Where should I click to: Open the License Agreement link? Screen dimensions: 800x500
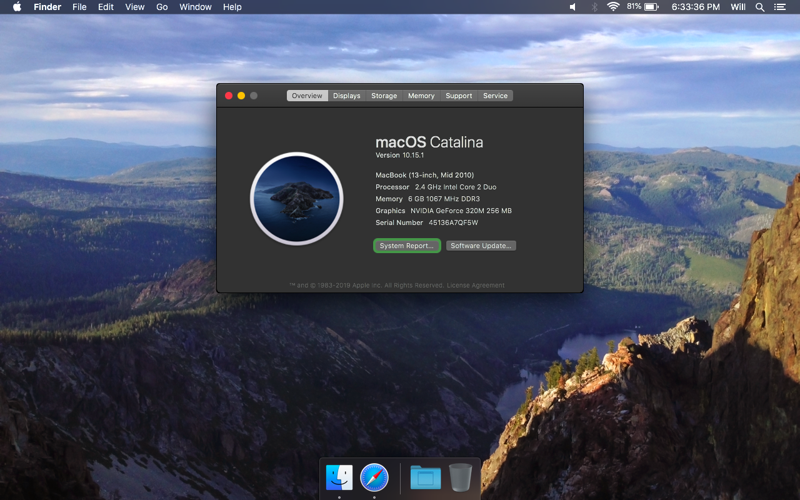coord(476,285)
